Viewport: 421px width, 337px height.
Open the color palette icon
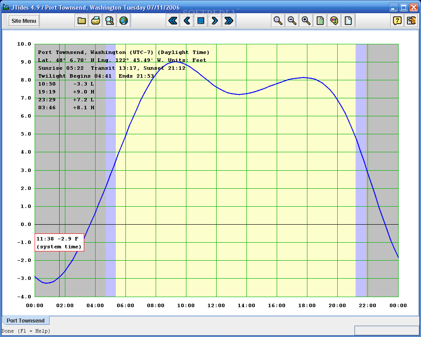[334, 21]
